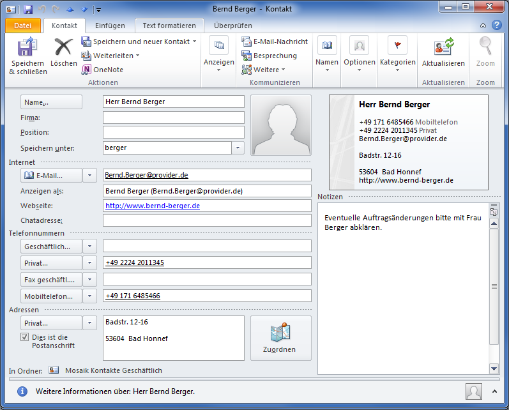Image resolution: width=509 pixels, height=410 pixels.
Task: Expand the people pane chevron
Action: [x=494, y=391]
